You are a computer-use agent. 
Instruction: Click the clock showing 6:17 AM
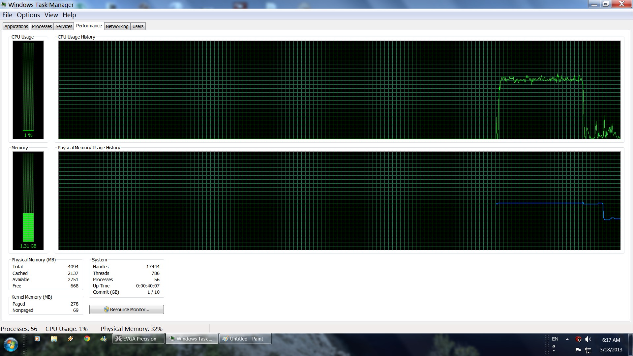(x=611, y=340)
